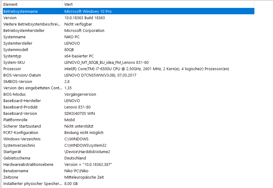273x188 pixels.
Task: Click the value Bindung nicht möglich
Action: click(x=84, y=133)
